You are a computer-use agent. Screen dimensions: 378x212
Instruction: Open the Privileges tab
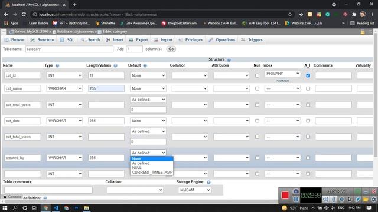[x=190, y=40]
